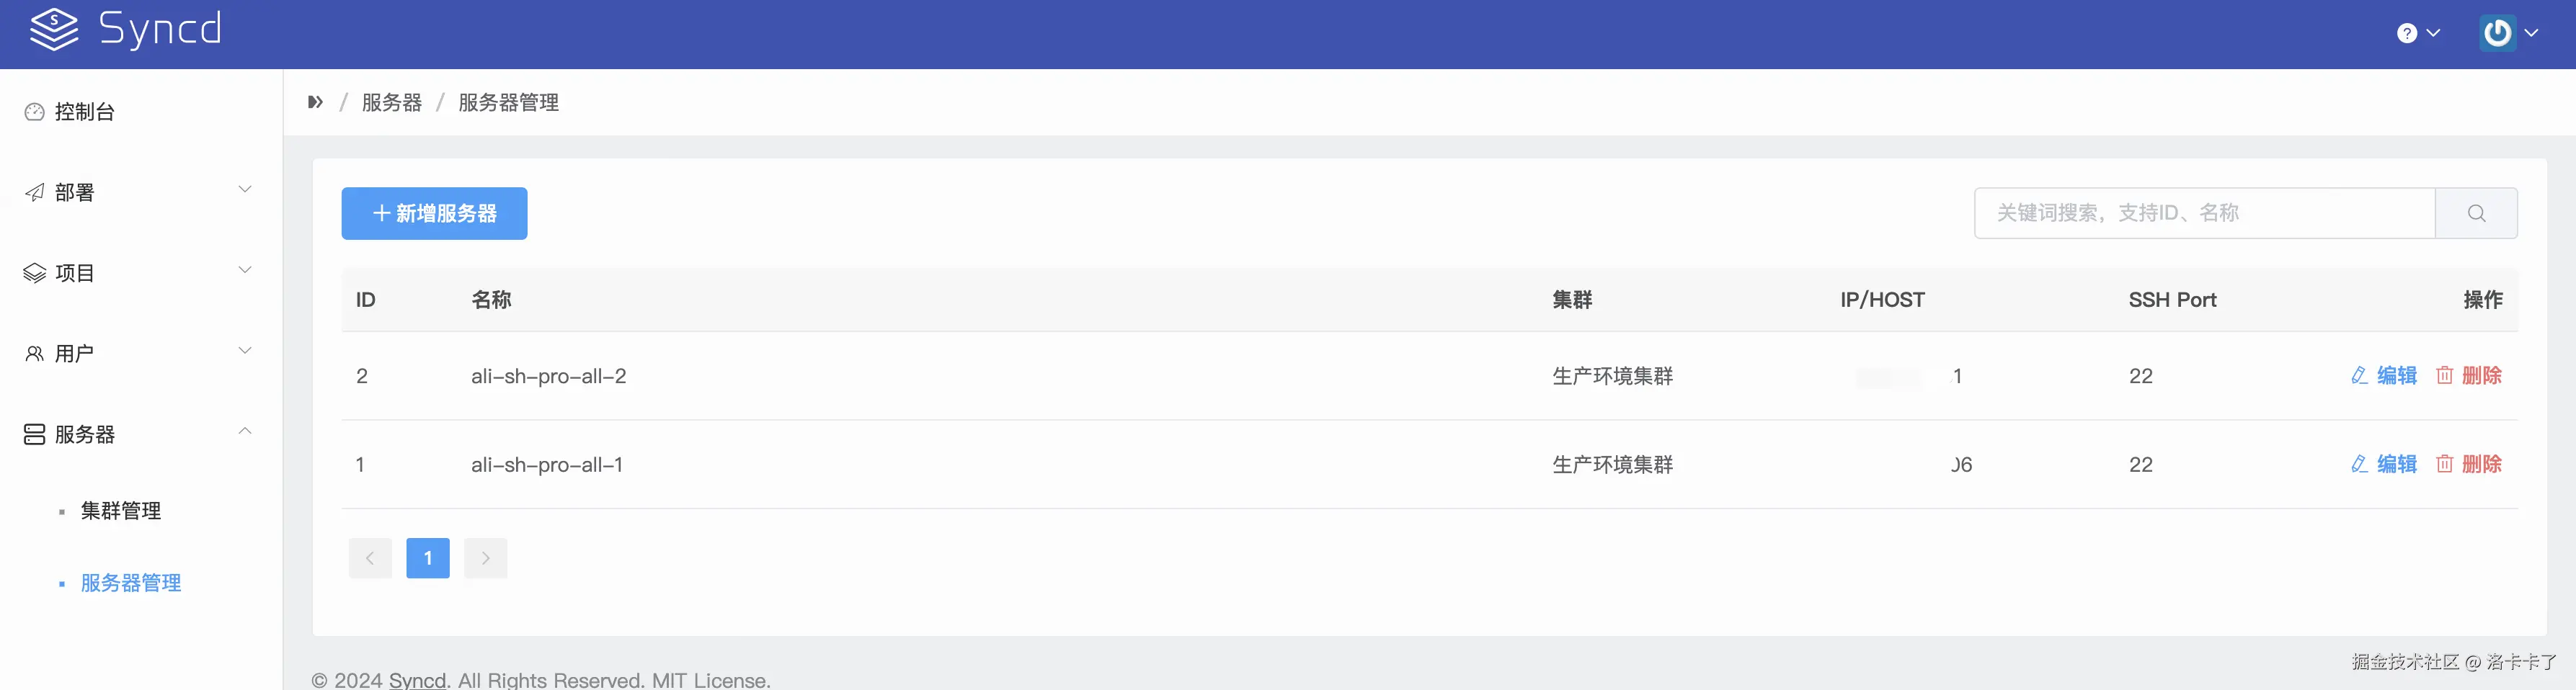Delete server ali-sh-pro-all-1
This screenshot has width=2576, height=690.
(x=2469, y=464)
